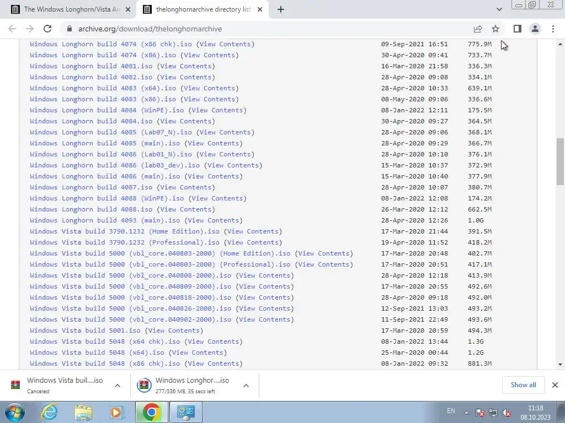Viewport: 565px width, 423px height.
Task: Open the browser side panel
Action: tap(518, 29)
